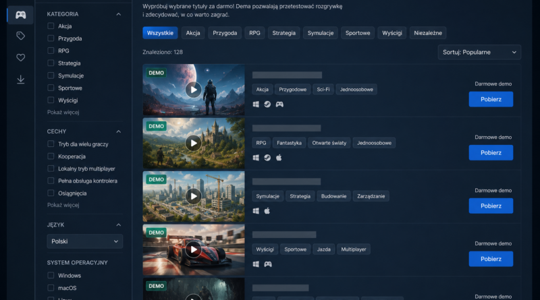Click Windows icon in the Fantastyka game row
540x300 pixels.
[256, 158]
